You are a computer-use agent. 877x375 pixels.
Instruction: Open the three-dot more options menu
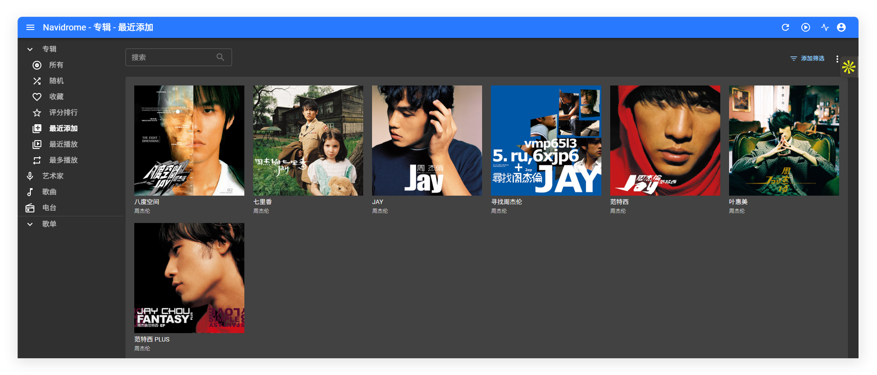coord(836,59)
